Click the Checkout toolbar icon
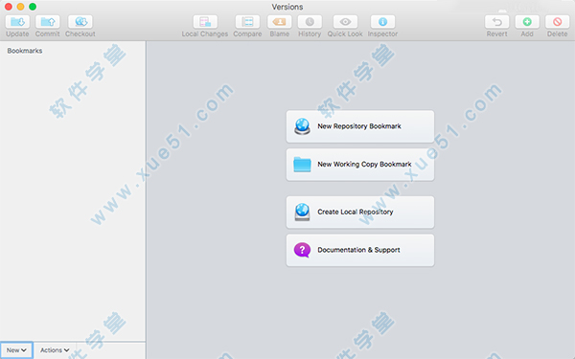 point(80,22)
